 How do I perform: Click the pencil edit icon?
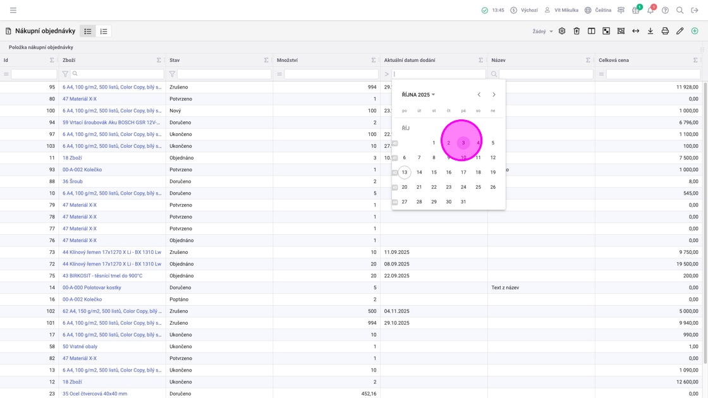[680, 31]
